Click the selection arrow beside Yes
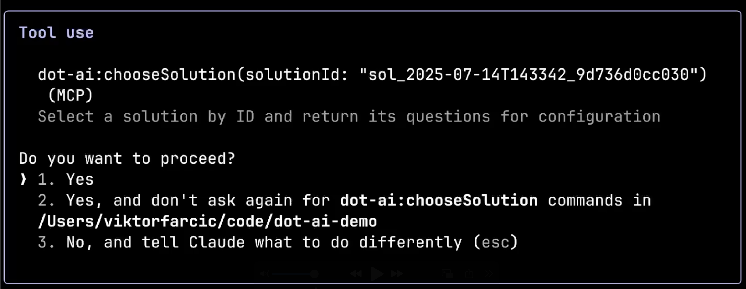Screen dimensions: 746x289 [x=23, y=179]
